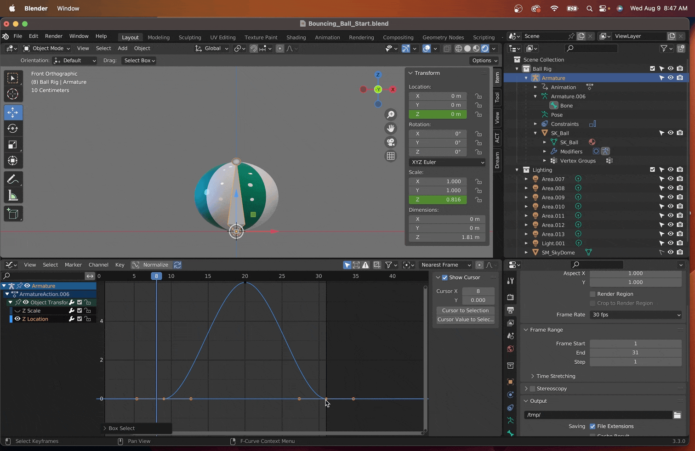
Task: Click the Options button in viewport
Action: point(484,61)
